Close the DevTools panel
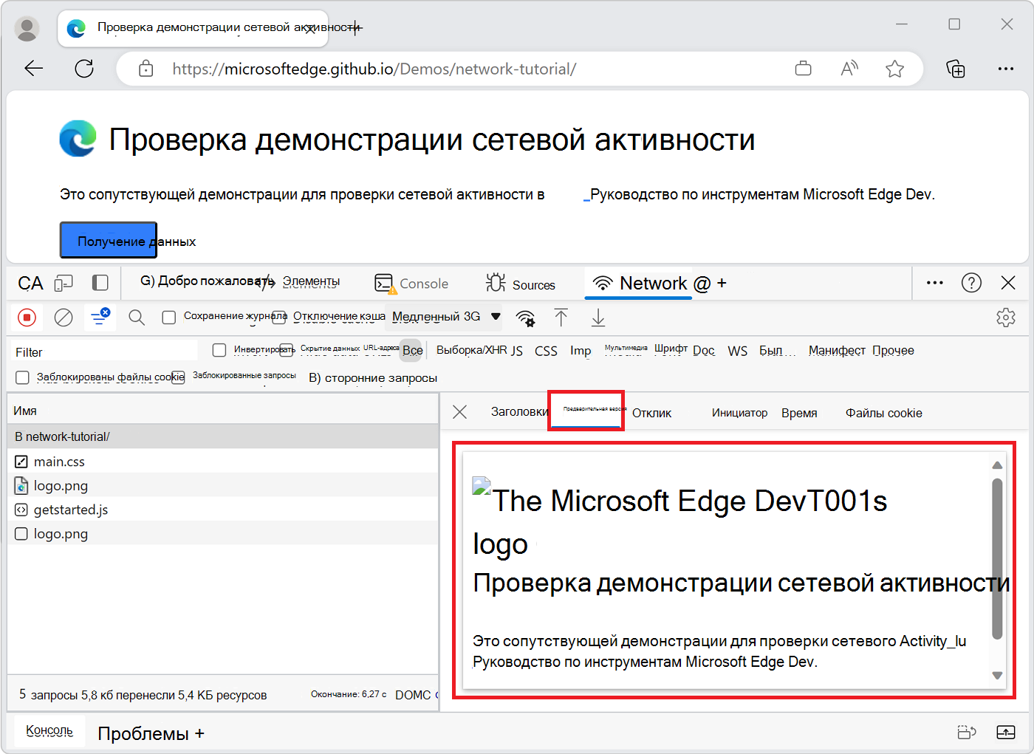The width and height of the screenshot is (1034, 754). pyautogui.click(x=1008, y=283)
